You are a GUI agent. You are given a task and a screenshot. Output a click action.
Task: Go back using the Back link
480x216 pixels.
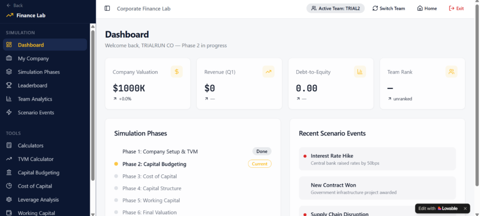click(15, 6)
